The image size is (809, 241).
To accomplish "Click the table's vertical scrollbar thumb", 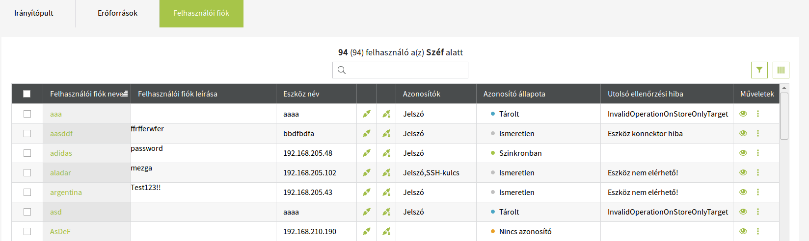I will click(784, 116).
